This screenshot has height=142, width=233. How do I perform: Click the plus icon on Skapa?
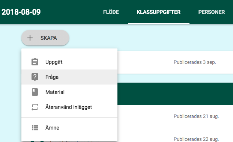(30, 38)
